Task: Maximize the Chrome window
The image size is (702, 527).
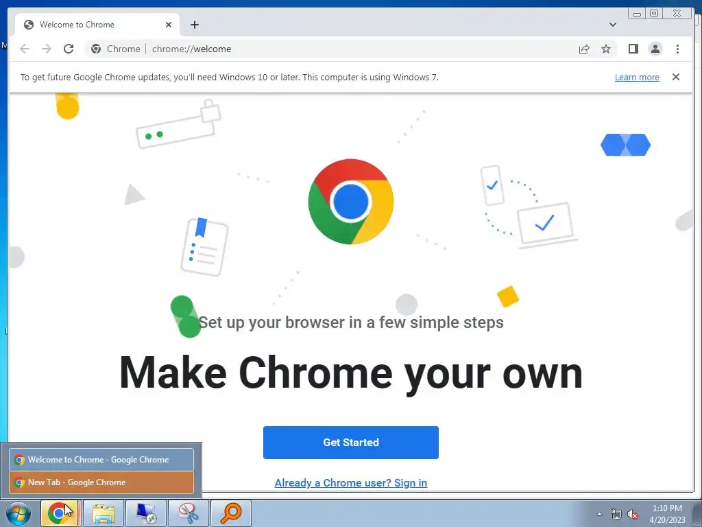Action: pyautogui.click(x=653, y=14)
